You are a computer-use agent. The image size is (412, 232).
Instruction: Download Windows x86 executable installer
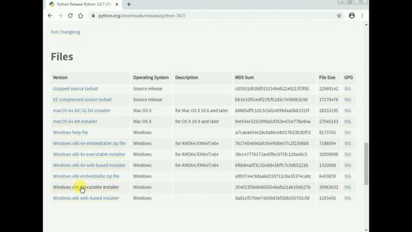point(86,187)
